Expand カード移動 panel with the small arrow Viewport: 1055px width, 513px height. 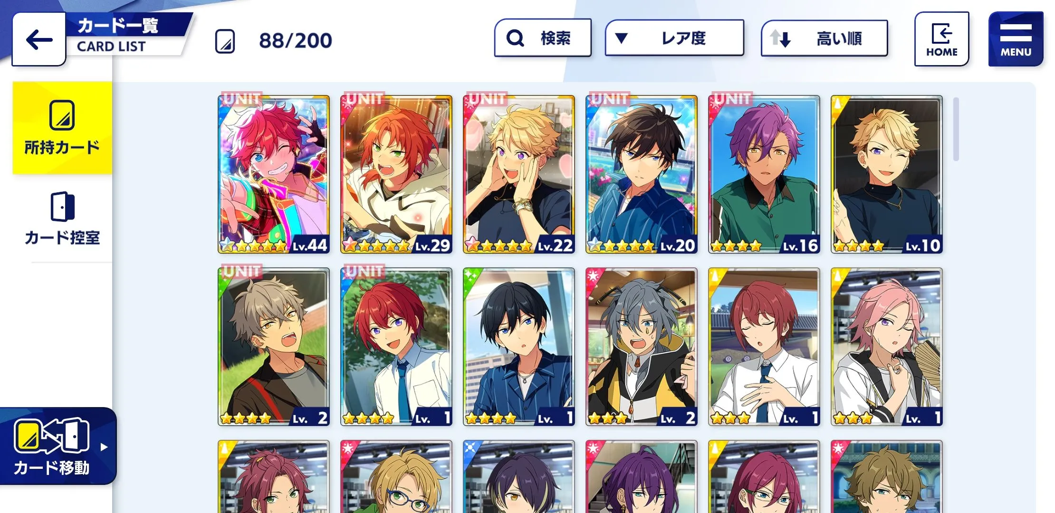104,447
